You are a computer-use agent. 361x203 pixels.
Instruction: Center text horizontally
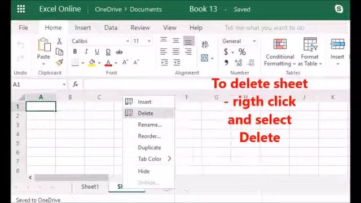pyautogui.click(x=176, y=51)
